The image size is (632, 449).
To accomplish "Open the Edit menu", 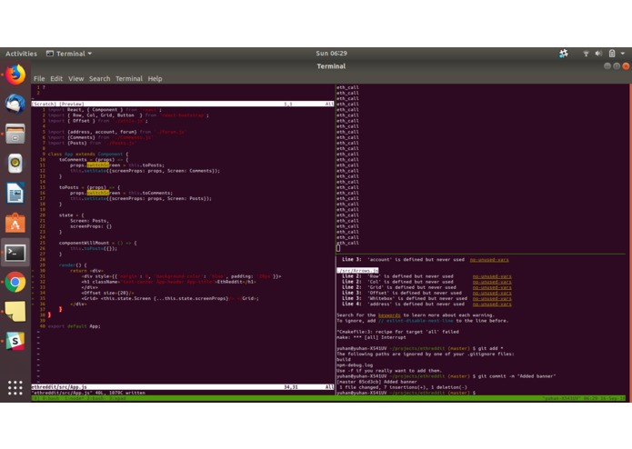I will click(x=56, y=78).
